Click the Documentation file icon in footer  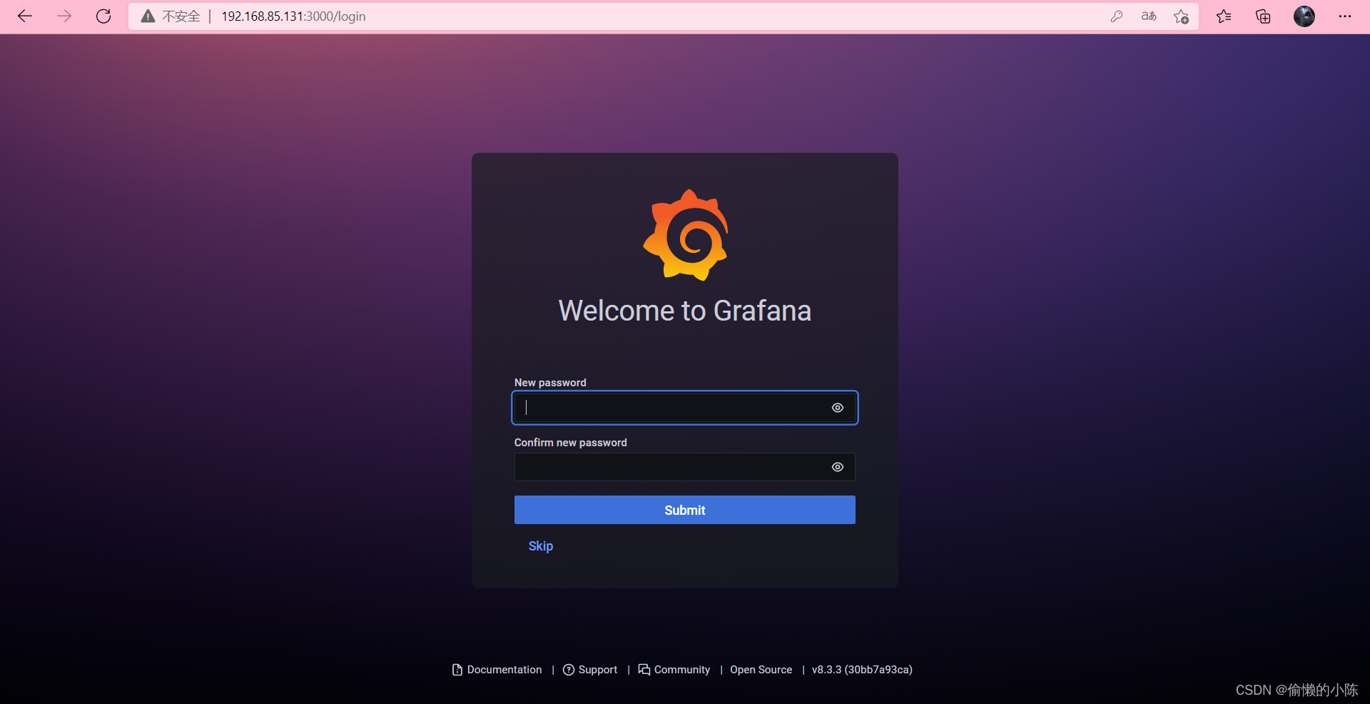(457, 670)
